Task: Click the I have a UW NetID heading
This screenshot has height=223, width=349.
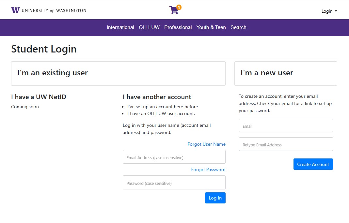Action: pos(39,97)
